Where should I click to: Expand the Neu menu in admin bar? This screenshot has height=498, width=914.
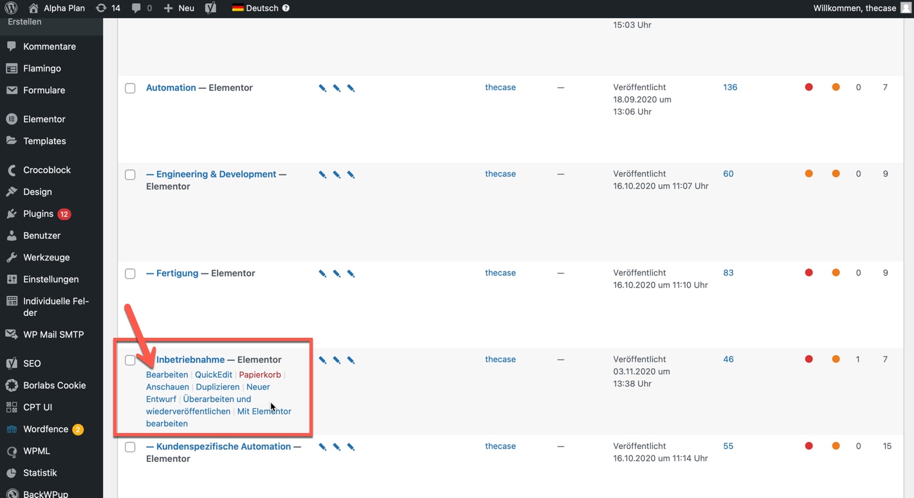[x=179, y=8]
